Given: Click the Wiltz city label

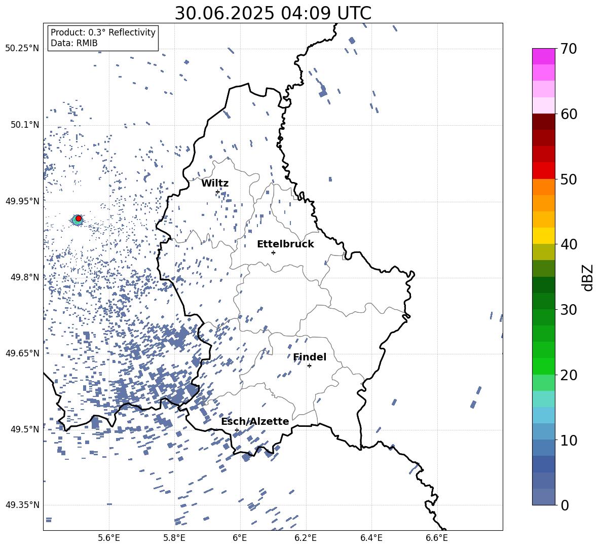Looking at the screenshot, I should [215, 184].
